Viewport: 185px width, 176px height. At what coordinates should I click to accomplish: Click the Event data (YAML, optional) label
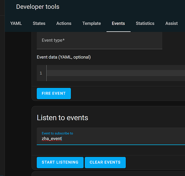(x=64, y=57)
